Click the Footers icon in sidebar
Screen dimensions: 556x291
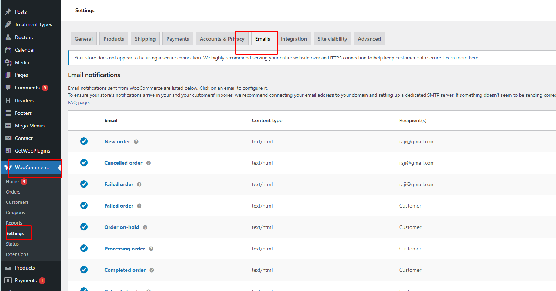tap(8, 113)
